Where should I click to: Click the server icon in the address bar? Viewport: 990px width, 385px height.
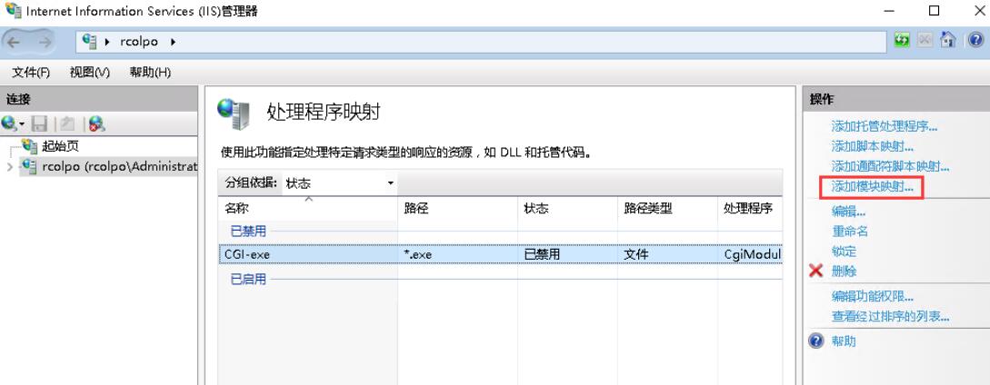click(x=90, y=42)
